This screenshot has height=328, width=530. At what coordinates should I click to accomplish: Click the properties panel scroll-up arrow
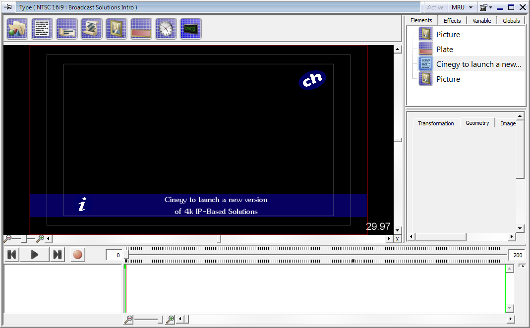click(x=520, y=116)
